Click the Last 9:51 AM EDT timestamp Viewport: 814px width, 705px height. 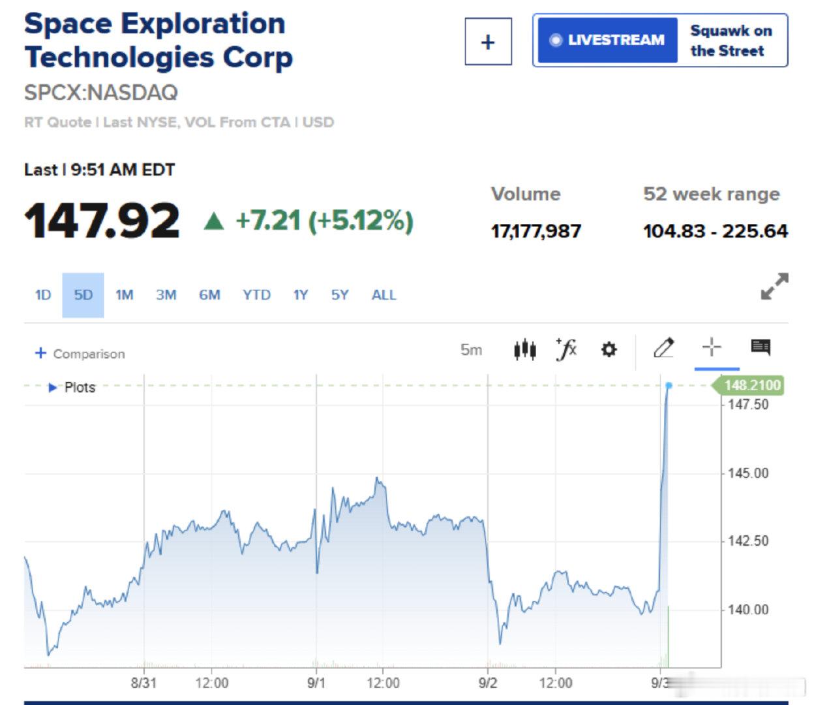(x=99, y=170)
